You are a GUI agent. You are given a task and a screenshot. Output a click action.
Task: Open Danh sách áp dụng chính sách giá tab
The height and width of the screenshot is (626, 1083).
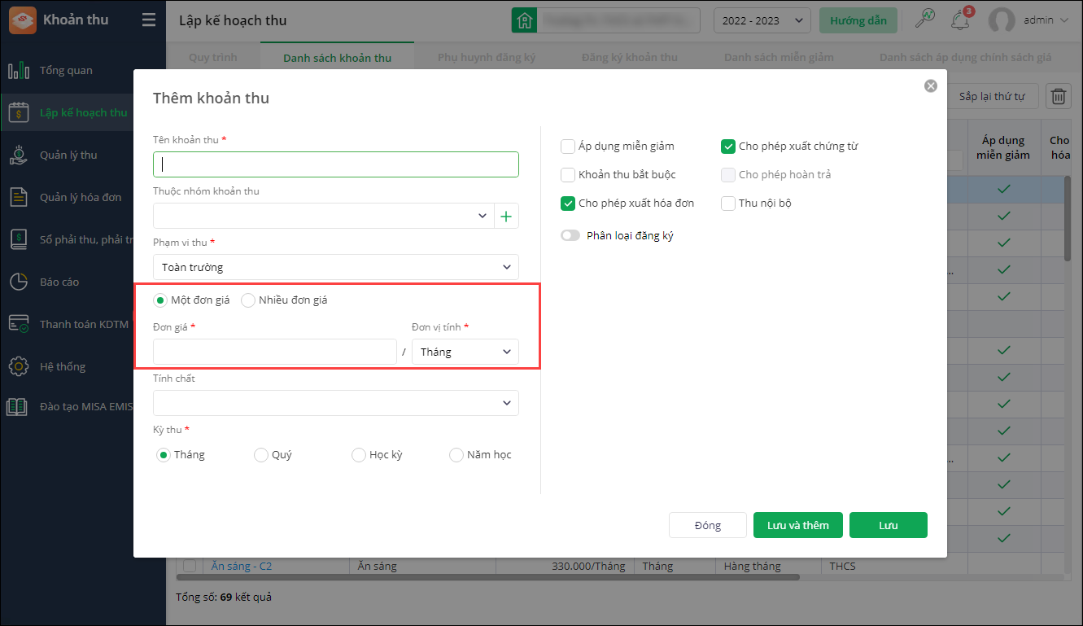pos(966,58)
